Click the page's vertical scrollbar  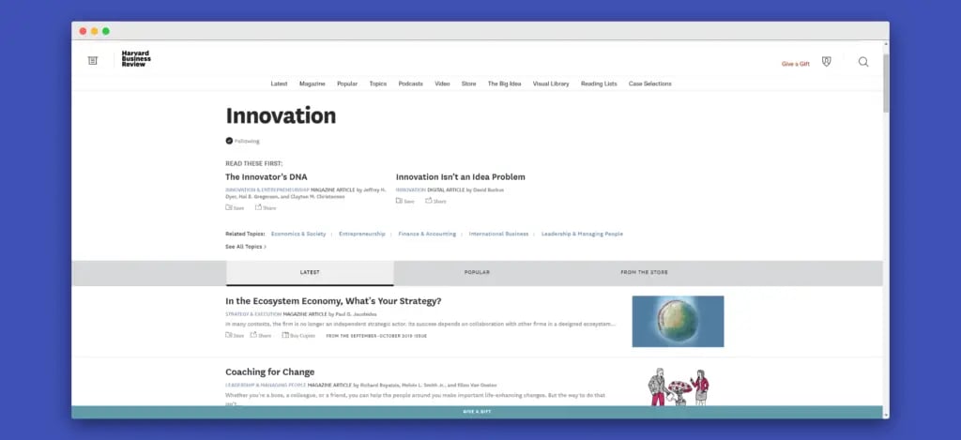886,84
